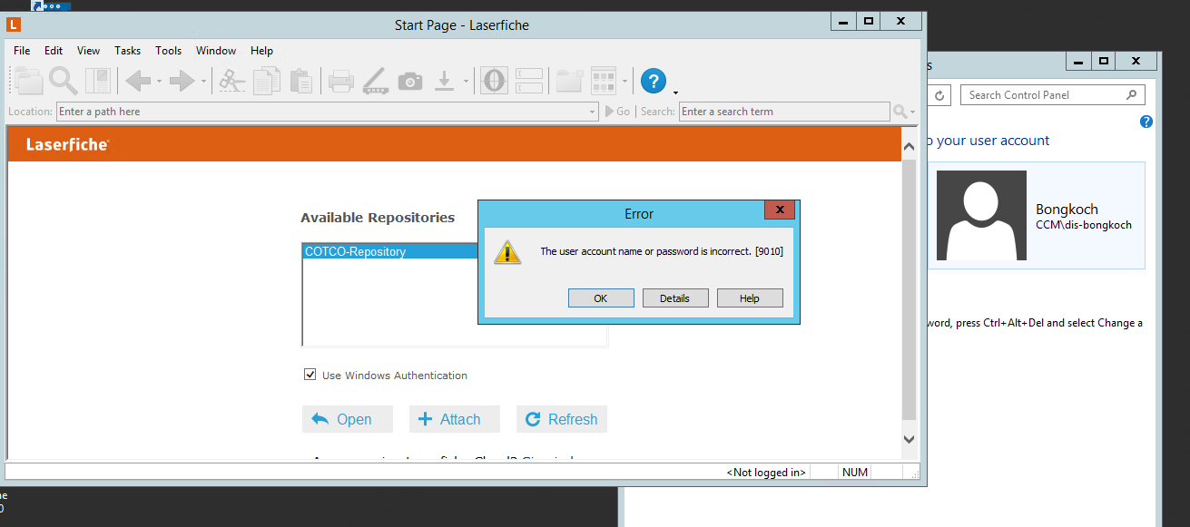Viewport: 1190px width, 527px height.
Task: Click the download import arrow icon
Action: coord(444,81)
